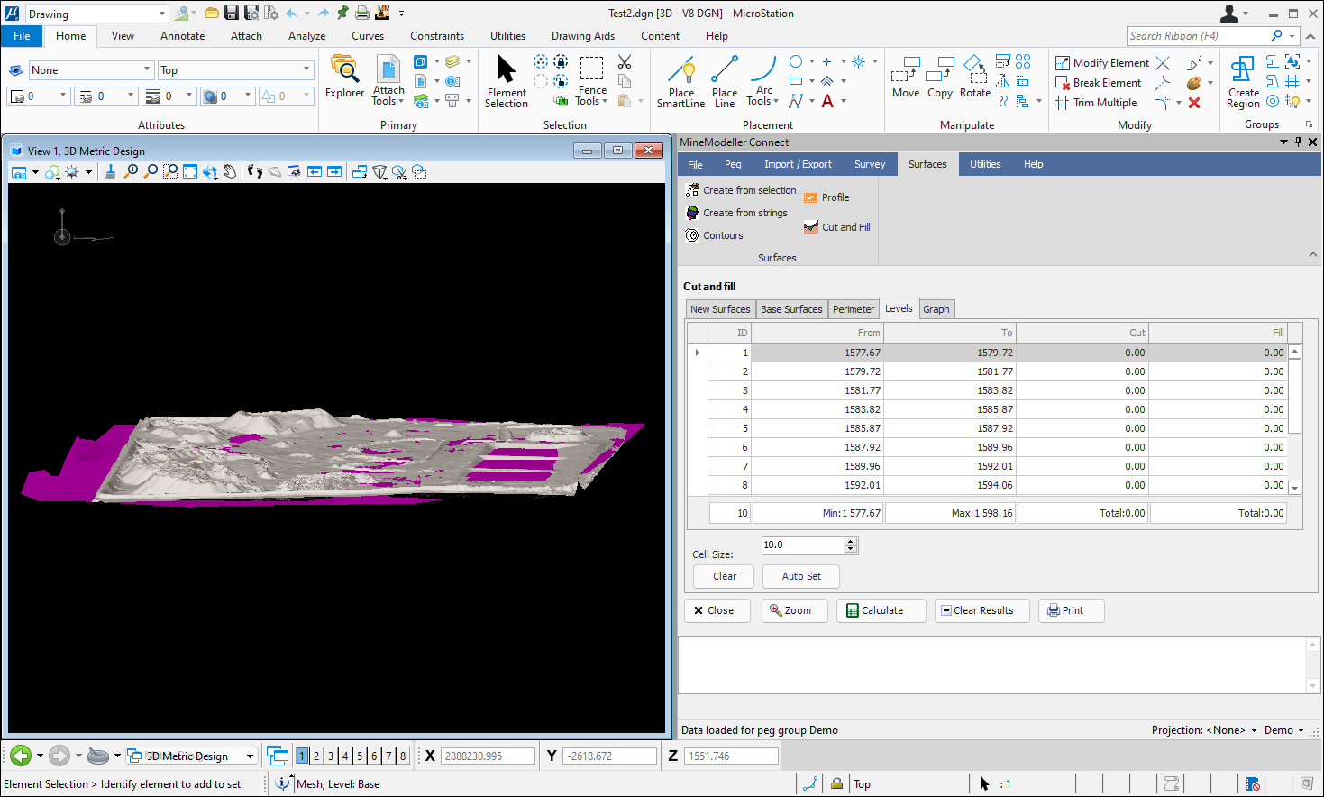Image resolution: width=1324 pixels, height=797 pixels.
Task: Click the Clear Results button
Action: (x=982, y=610)
